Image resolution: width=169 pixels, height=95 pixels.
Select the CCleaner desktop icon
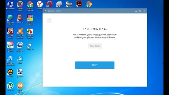tap(20, 19)
